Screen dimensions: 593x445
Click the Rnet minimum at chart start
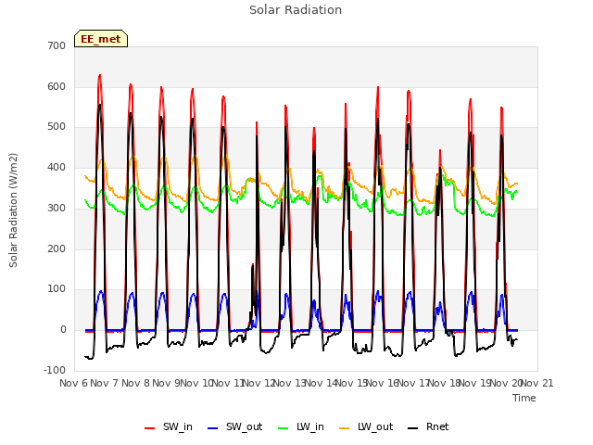click(91, 359)
